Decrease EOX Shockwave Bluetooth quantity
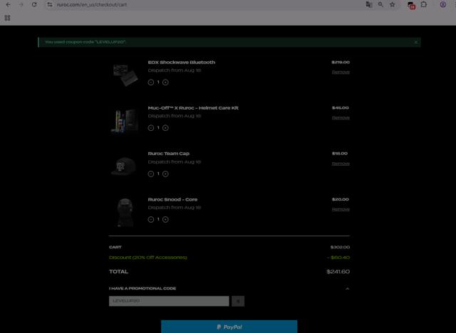456x333 pixels. click(150, 83)
